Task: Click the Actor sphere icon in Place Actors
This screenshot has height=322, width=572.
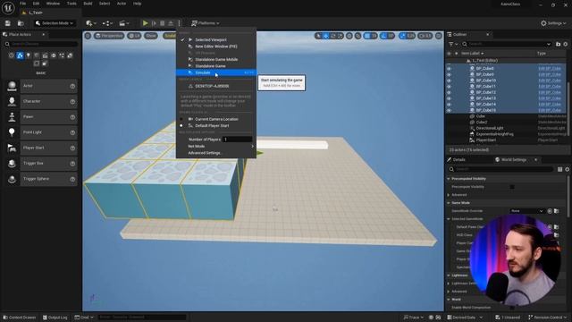Action: (12, 86)
